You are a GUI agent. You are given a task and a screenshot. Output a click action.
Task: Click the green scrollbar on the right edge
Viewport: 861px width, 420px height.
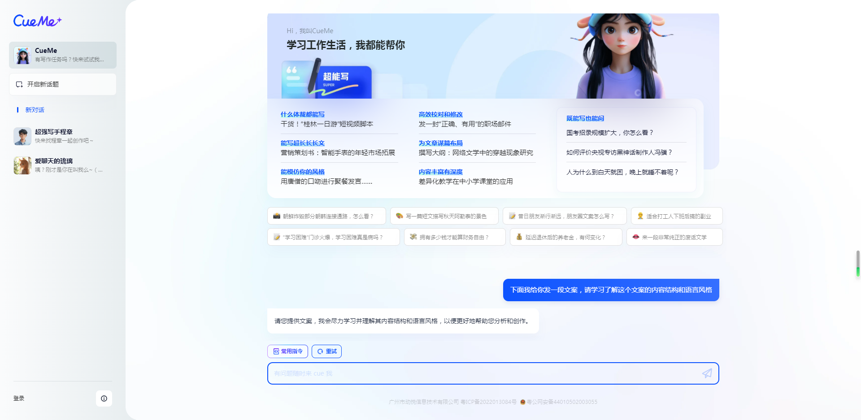click(858, 271)
